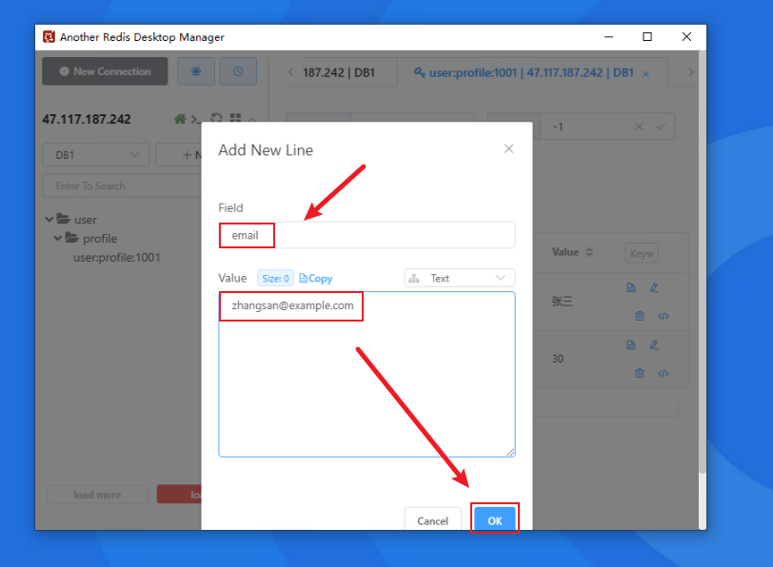This screenshot has width=773, height=567.
Task: Confirm the TTL with check icon
Action: coord(661,127)
